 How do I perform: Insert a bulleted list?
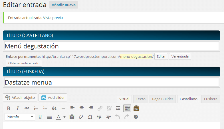[x=36, y=108]
